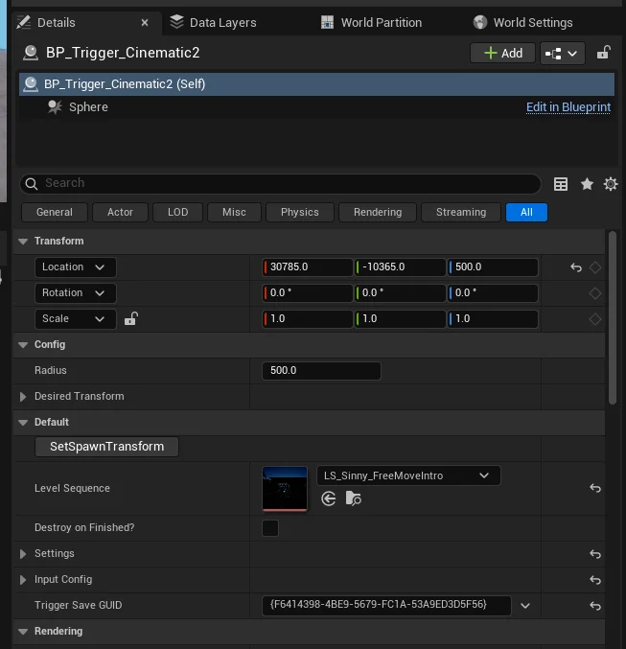
Task: Edit Scale Z value field
Action: click(493, 318)
